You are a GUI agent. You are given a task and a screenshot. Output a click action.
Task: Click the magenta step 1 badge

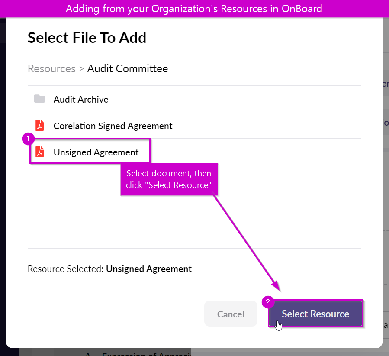click(28, 139)
